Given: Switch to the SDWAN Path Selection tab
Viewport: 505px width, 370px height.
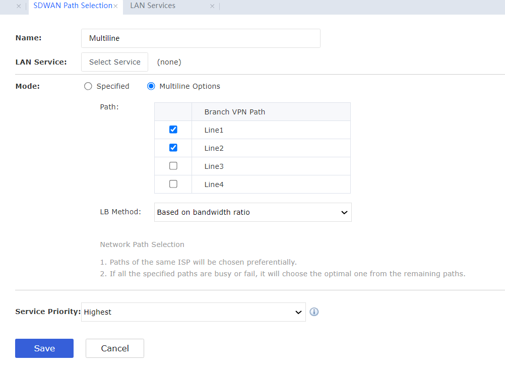Looking at the screenshot, I should click(73, 6).
